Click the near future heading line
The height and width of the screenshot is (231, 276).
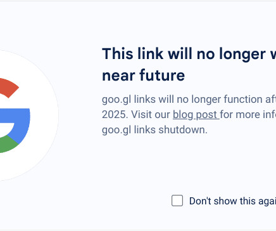(144, 75)
